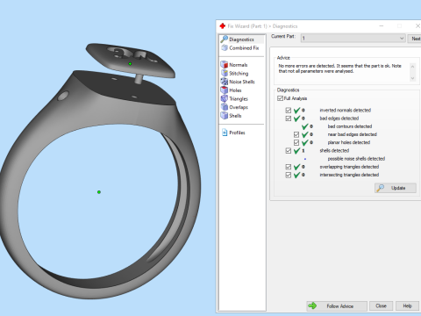Click the Next part button
This screenshot has width=421, height=316.
coord(415,39)
